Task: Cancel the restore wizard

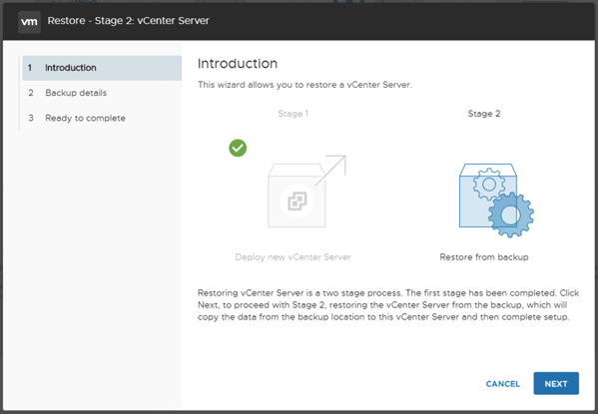Action: 502,384
